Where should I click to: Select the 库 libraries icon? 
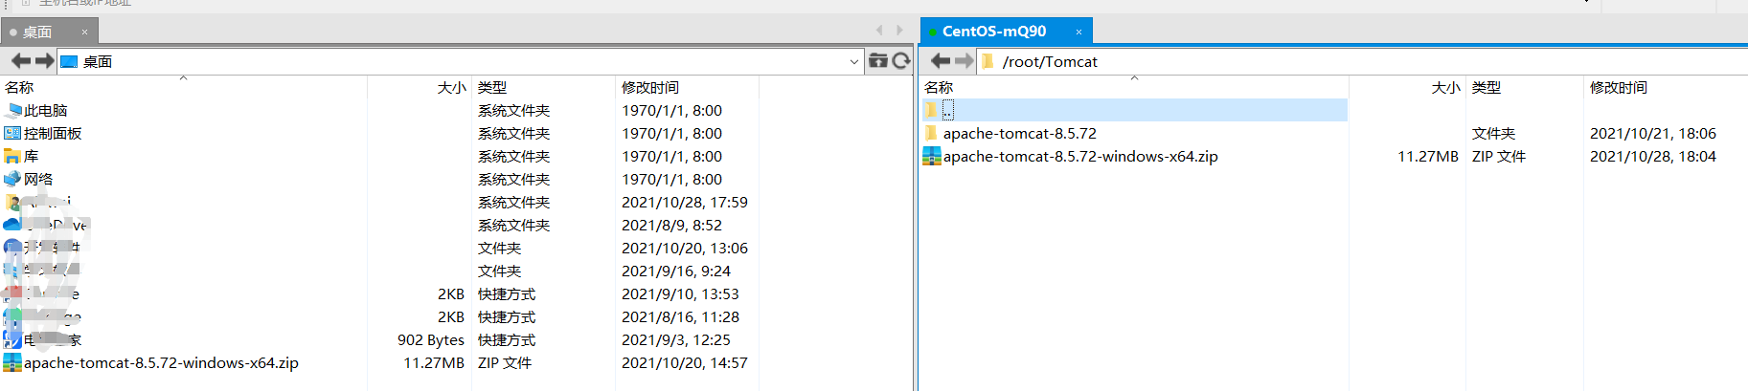point(12,157)
